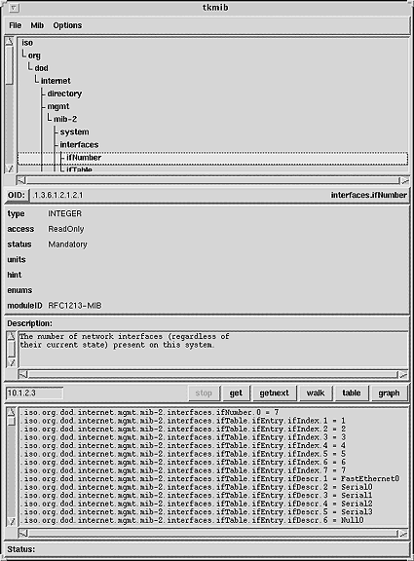Click the MIB tree scroll-down arrow
This screenshot has height=561, width=414.
10,168
